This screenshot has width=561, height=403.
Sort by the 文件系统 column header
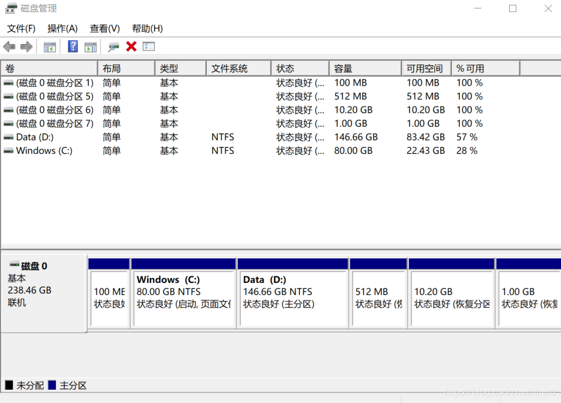click(239, 68)
